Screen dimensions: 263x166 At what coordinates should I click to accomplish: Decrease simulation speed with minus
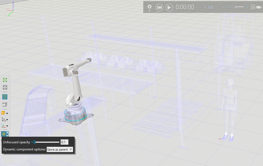pos(223,7)
